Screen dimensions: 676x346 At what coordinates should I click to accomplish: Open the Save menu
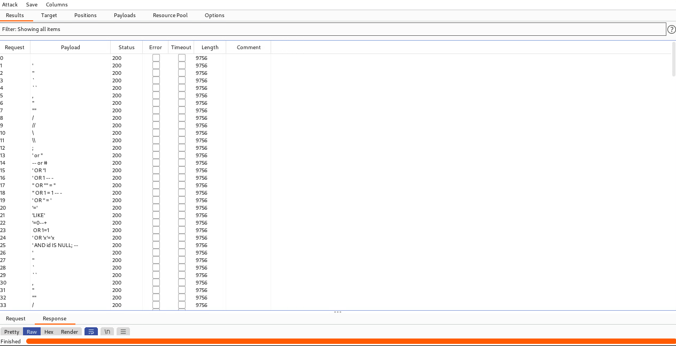click(x=32, y=5)
